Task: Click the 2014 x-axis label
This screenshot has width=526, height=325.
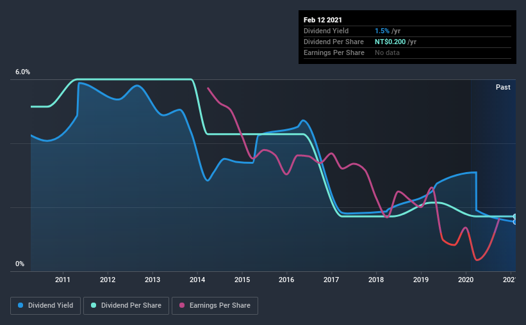Action: click(x=197, y=280)
